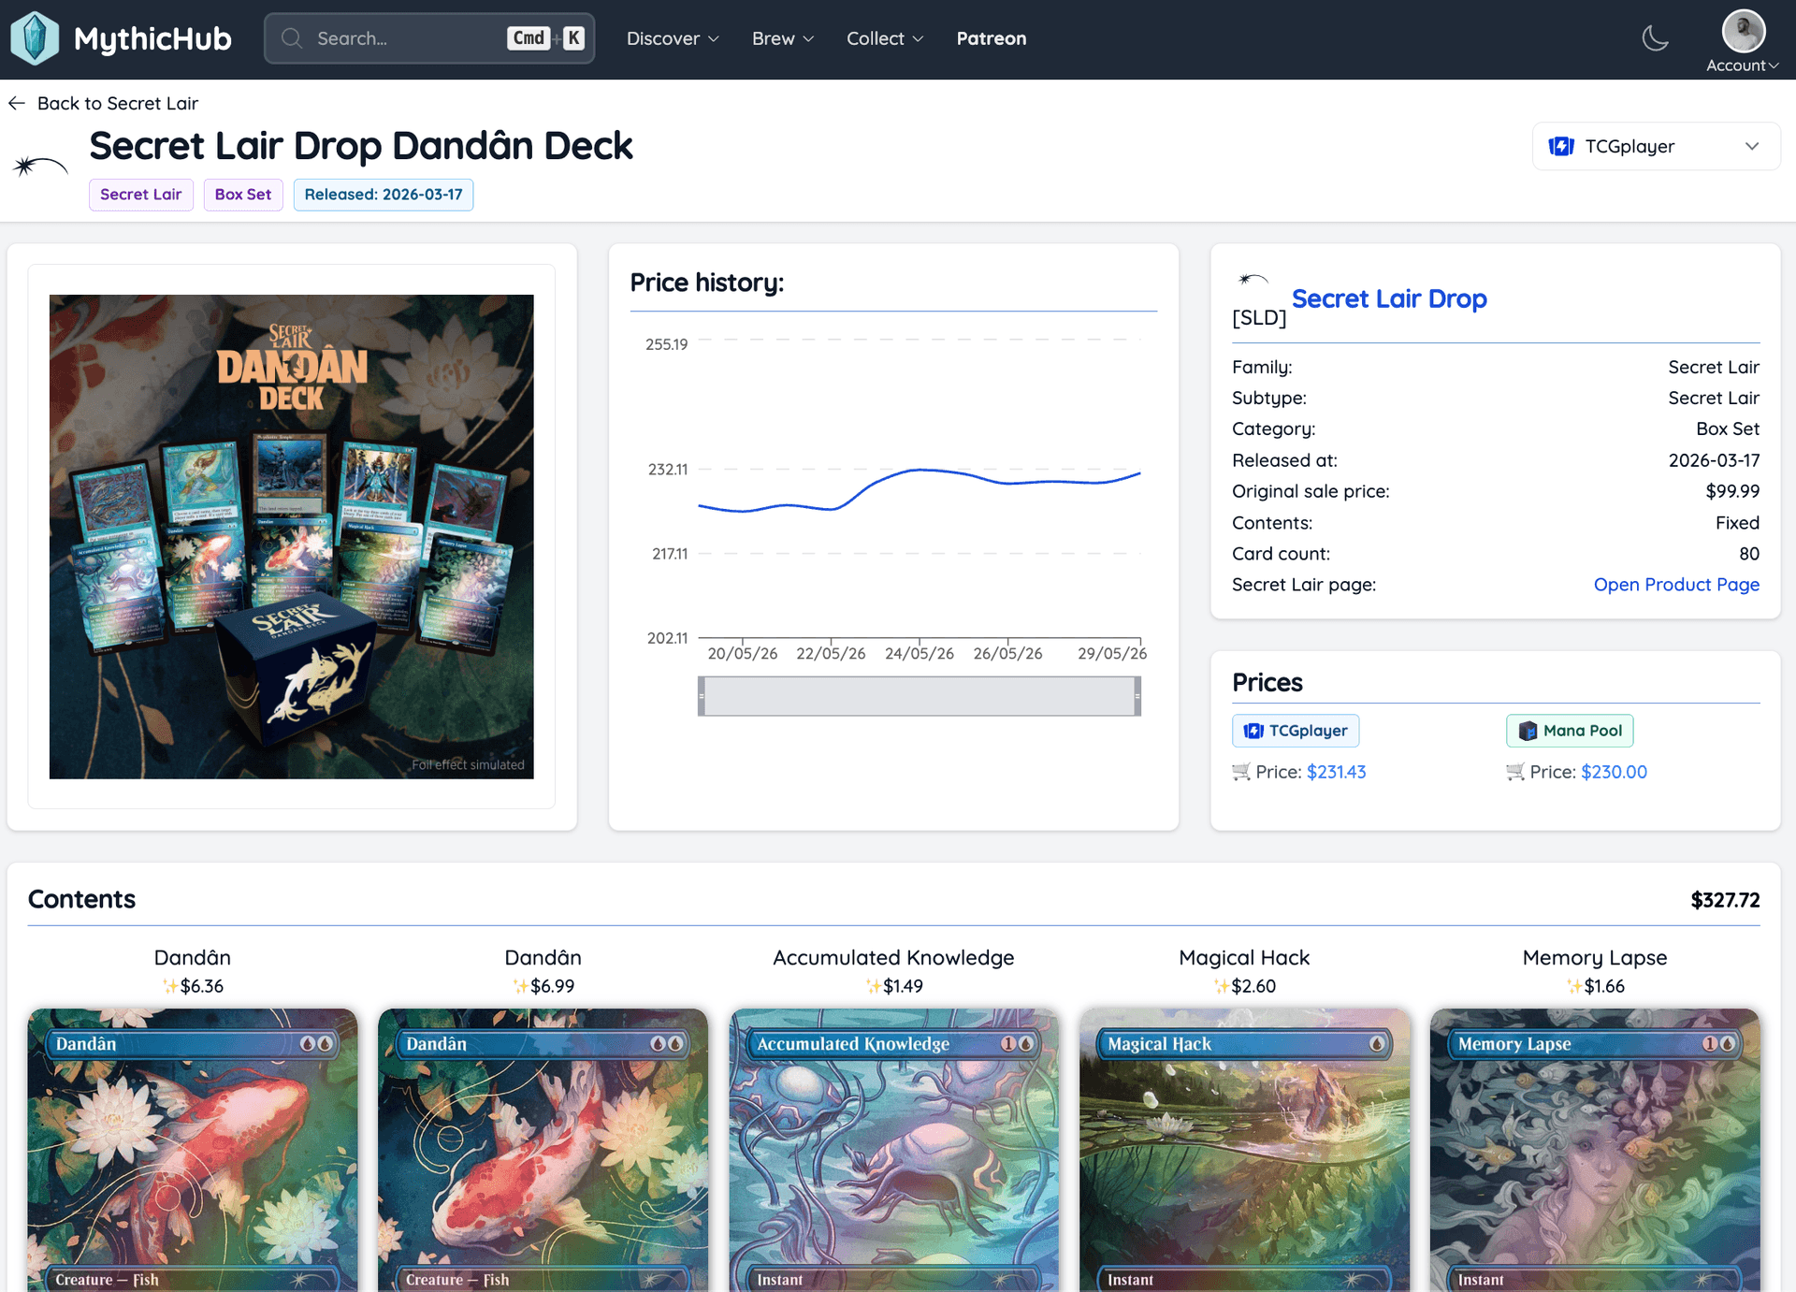The image size is (1796, 1292).
Task: Click the set symbol above [SLD]
Action: (x=1253, y=279)
